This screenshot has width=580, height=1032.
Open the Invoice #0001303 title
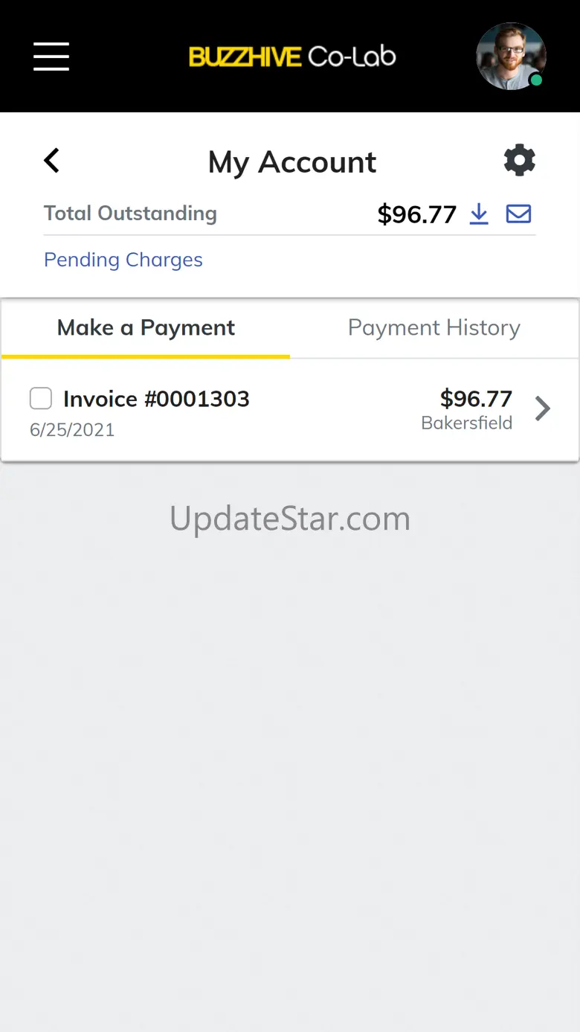click(156, 399)
